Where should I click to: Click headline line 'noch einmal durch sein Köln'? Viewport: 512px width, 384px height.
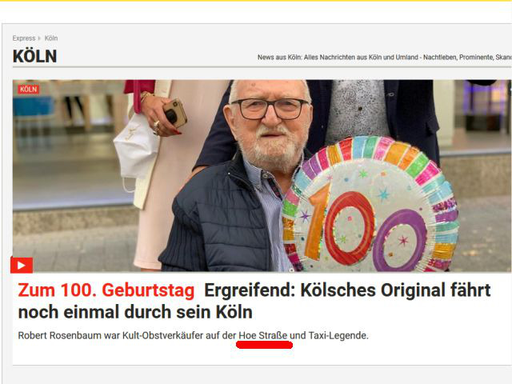(135, 312)
